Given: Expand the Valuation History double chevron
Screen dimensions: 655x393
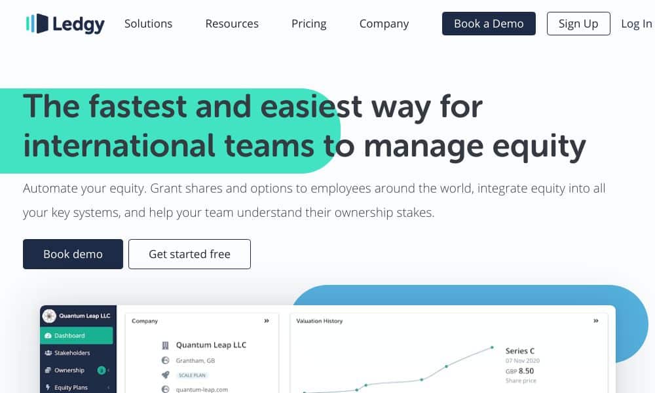Looking at the screenshot, I should pos(595,321).
